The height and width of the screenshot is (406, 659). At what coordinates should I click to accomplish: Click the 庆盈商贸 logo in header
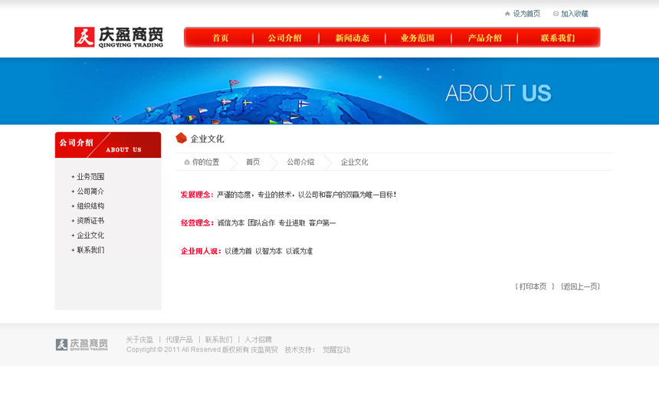(119, 37)
